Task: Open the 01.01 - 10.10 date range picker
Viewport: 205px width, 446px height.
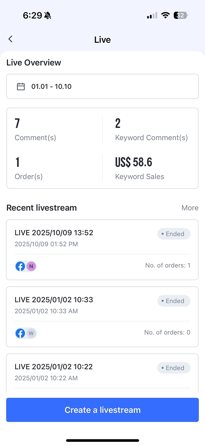Action: pos(102,86)
